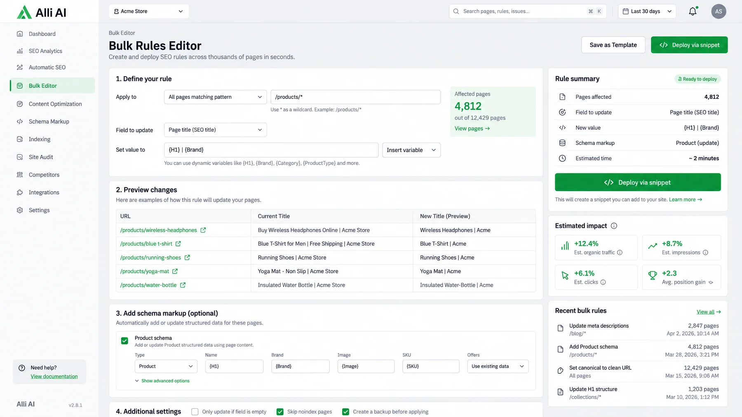Click the Need help question mark icon
The image size is (742, 417).
click(22, 368)
